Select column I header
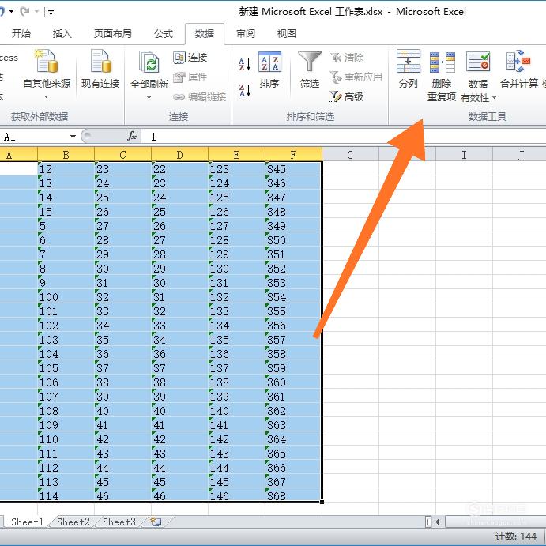546x546 pixels. (x=464, y=155)
